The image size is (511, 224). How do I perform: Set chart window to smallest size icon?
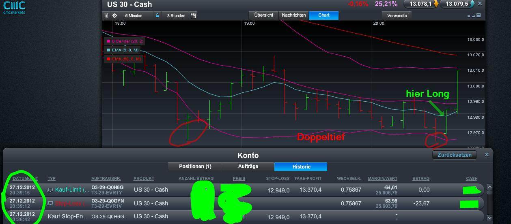pos(470,16)
